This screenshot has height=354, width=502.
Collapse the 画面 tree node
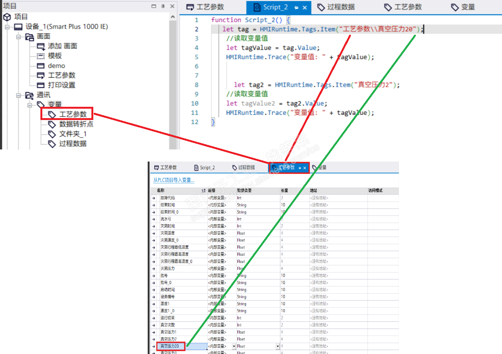[x=19, y=37]
